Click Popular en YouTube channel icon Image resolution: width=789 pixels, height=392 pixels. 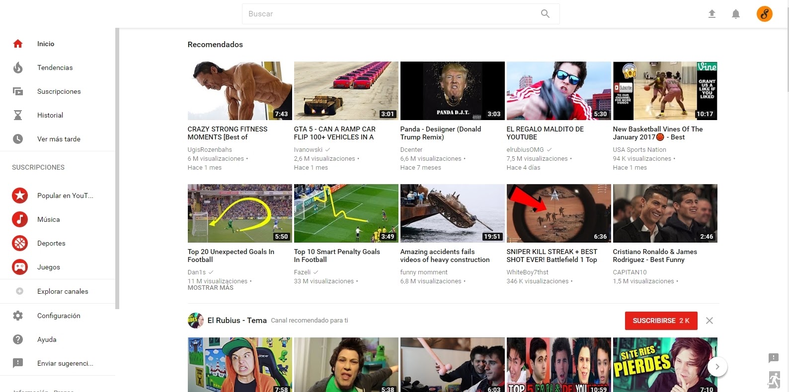tap(20, 196)
